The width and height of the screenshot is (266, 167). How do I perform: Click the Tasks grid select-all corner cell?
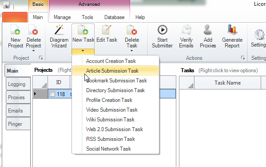pos(187,83)
